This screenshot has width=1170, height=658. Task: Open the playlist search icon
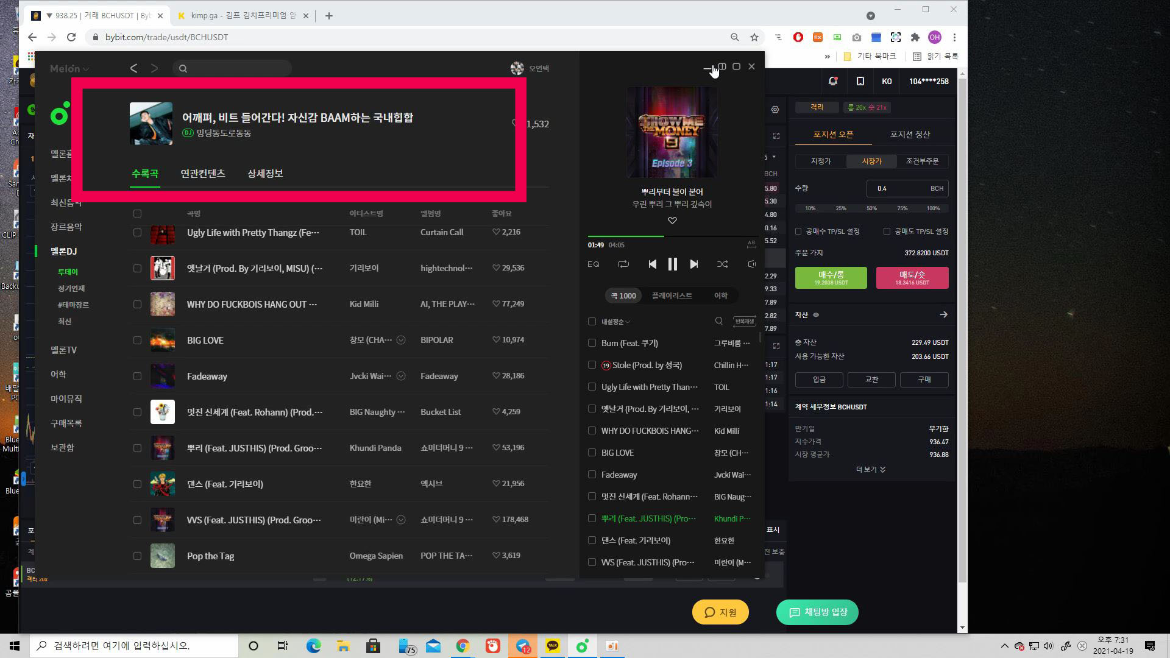[718, 321]
